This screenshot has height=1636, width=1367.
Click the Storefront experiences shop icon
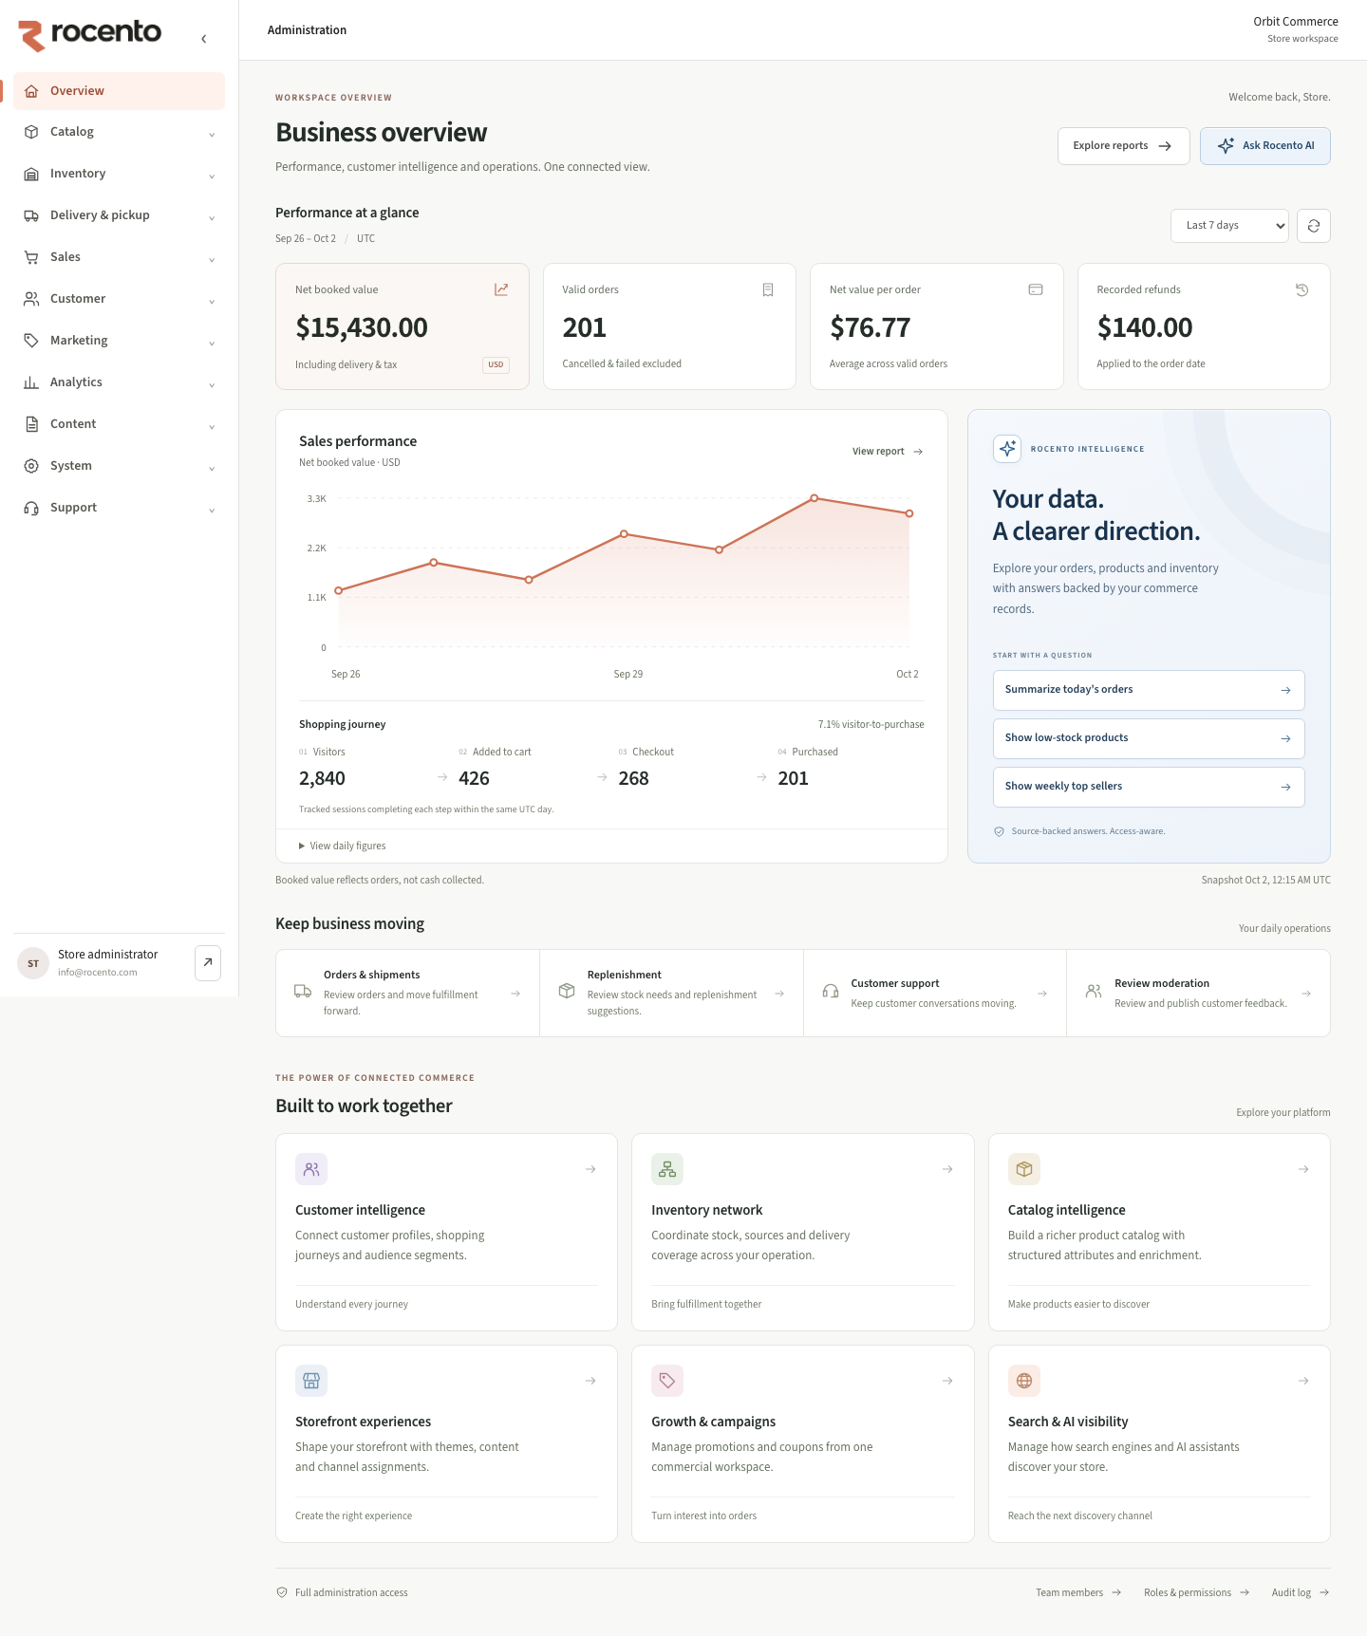[311, 1381]
